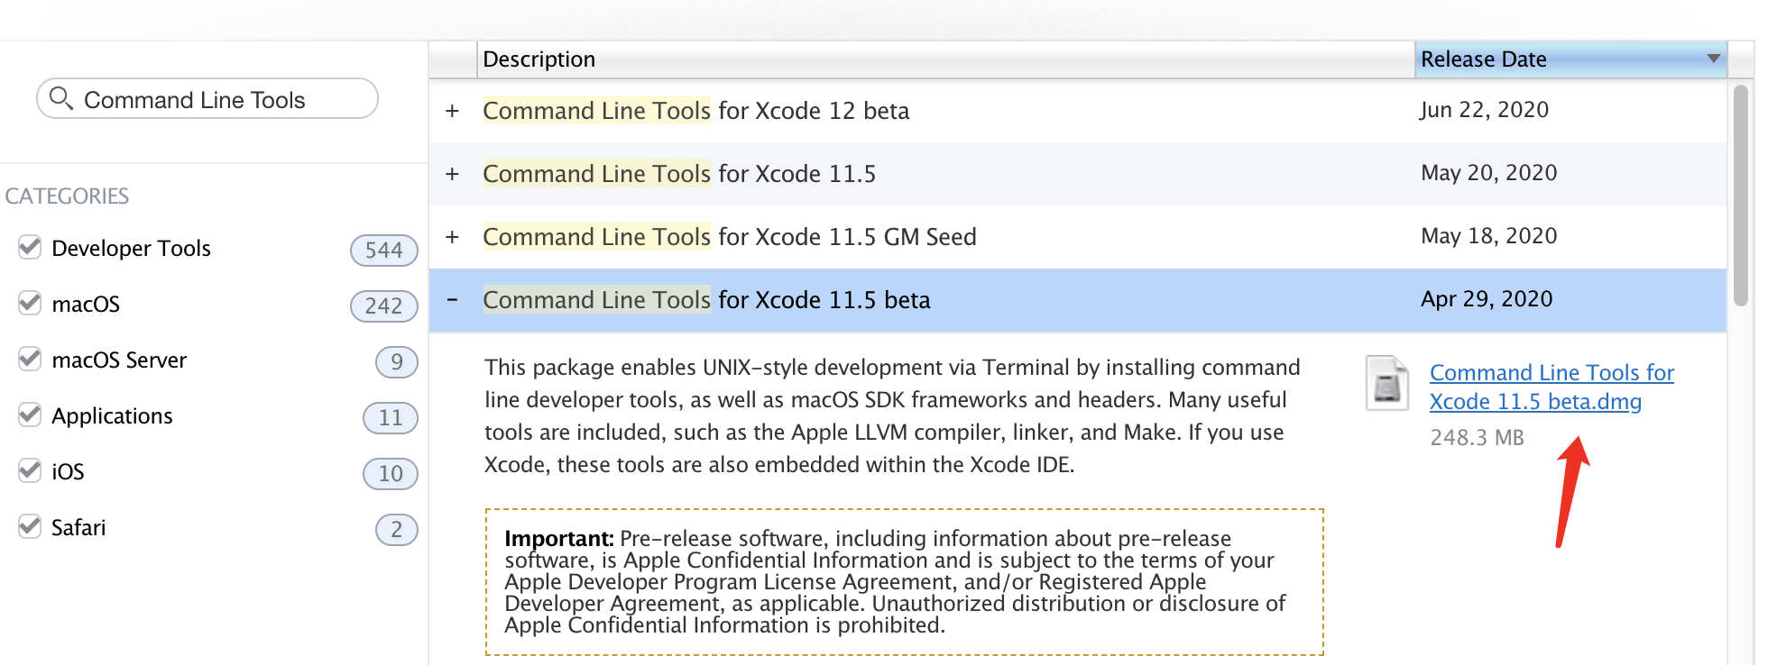Expand the Xcode 11.5 row

453,174
